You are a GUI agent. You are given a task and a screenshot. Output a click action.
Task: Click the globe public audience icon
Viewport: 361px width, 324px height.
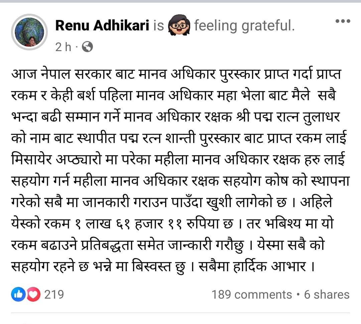click(x=88, y=47)
